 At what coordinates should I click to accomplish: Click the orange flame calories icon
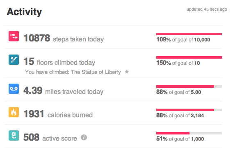[14, 112]
